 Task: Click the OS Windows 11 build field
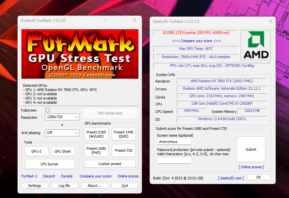[x=222, y=119]
